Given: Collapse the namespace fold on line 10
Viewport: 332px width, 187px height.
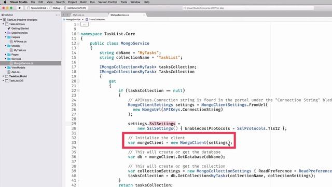Looking at the screenshot, I should [x=78, y=34].
